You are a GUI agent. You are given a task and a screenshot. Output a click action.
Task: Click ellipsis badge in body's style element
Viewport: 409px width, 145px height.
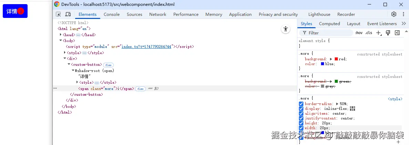click(84, 53)
